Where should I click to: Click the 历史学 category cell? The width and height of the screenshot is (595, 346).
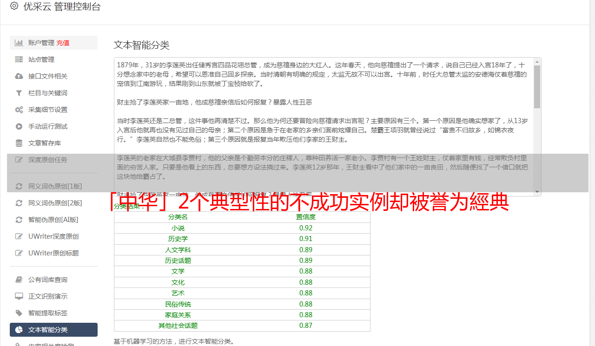click(178, 239)
